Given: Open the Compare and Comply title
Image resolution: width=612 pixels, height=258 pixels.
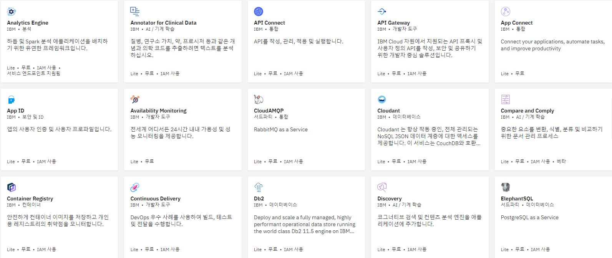Looking at the screenshot, I should (527, 111).
